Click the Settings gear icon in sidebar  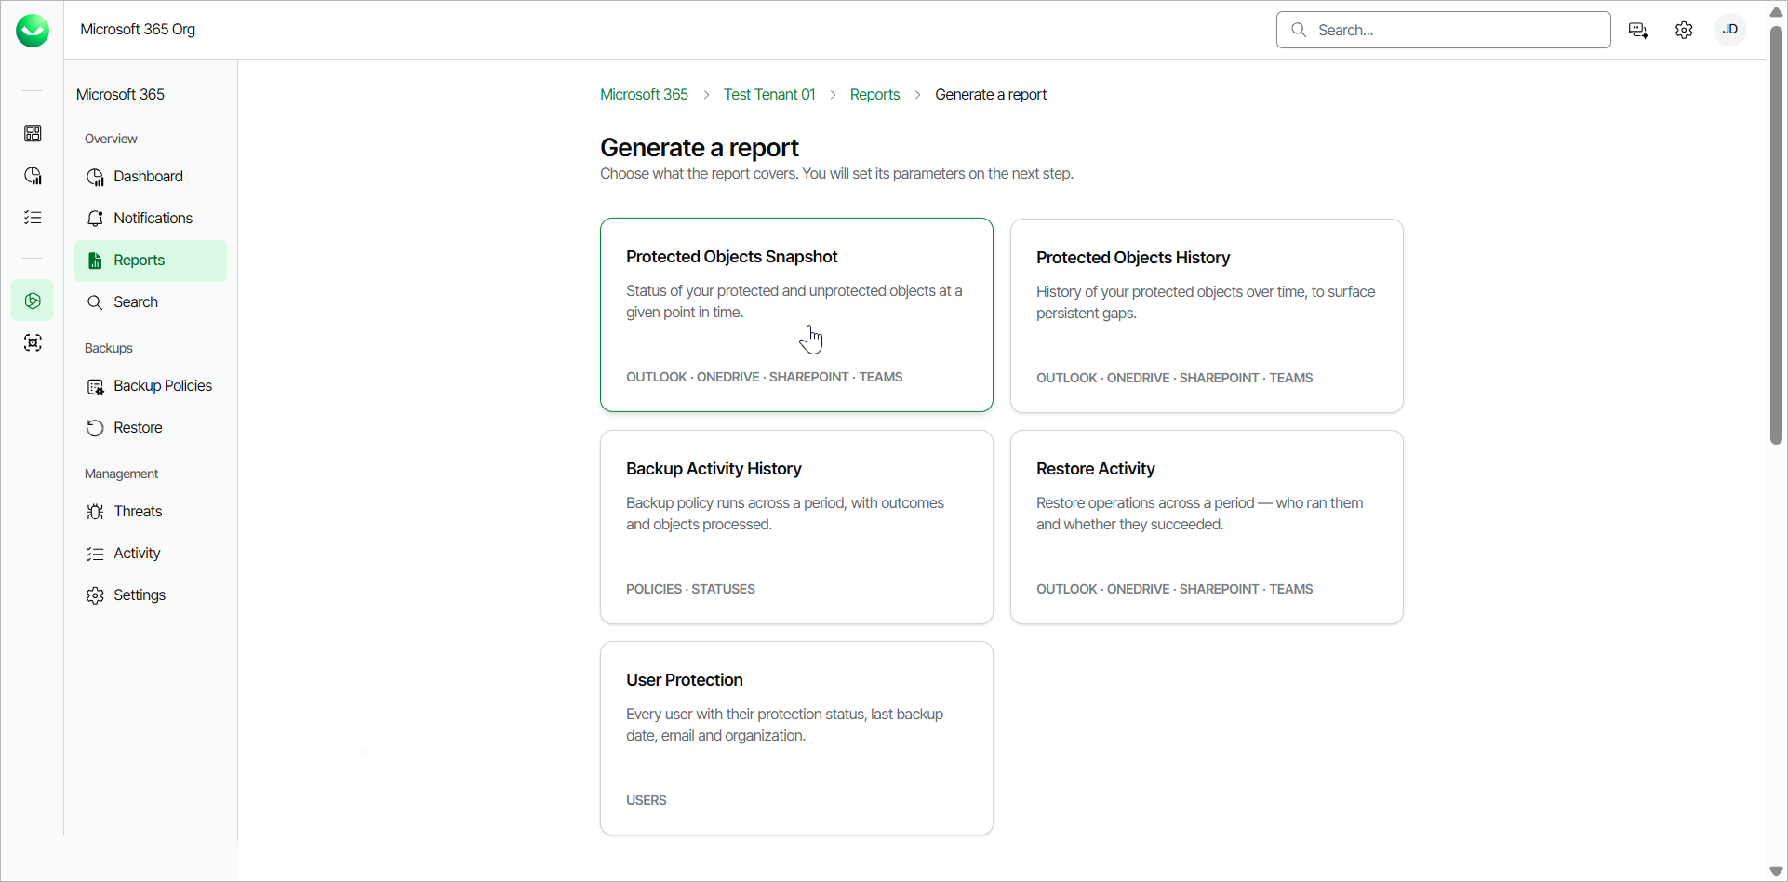click(x=95, y=595)
